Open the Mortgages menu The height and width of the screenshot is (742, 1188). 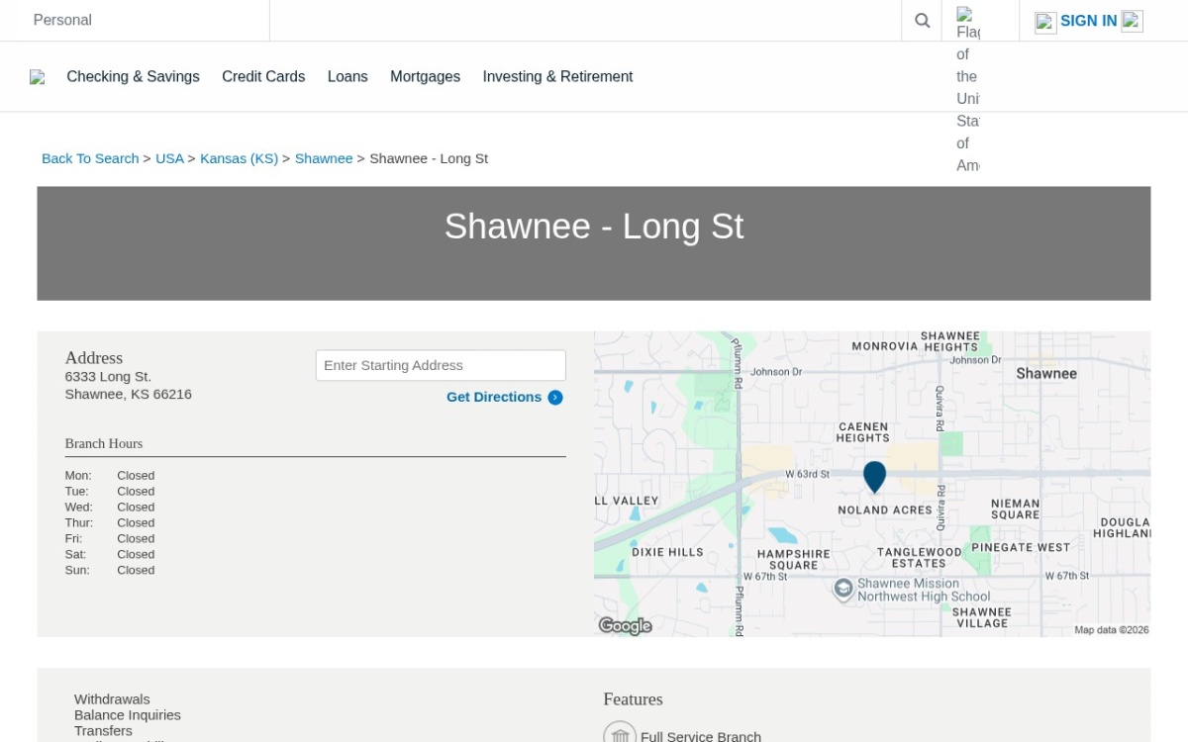coord(425,76)
